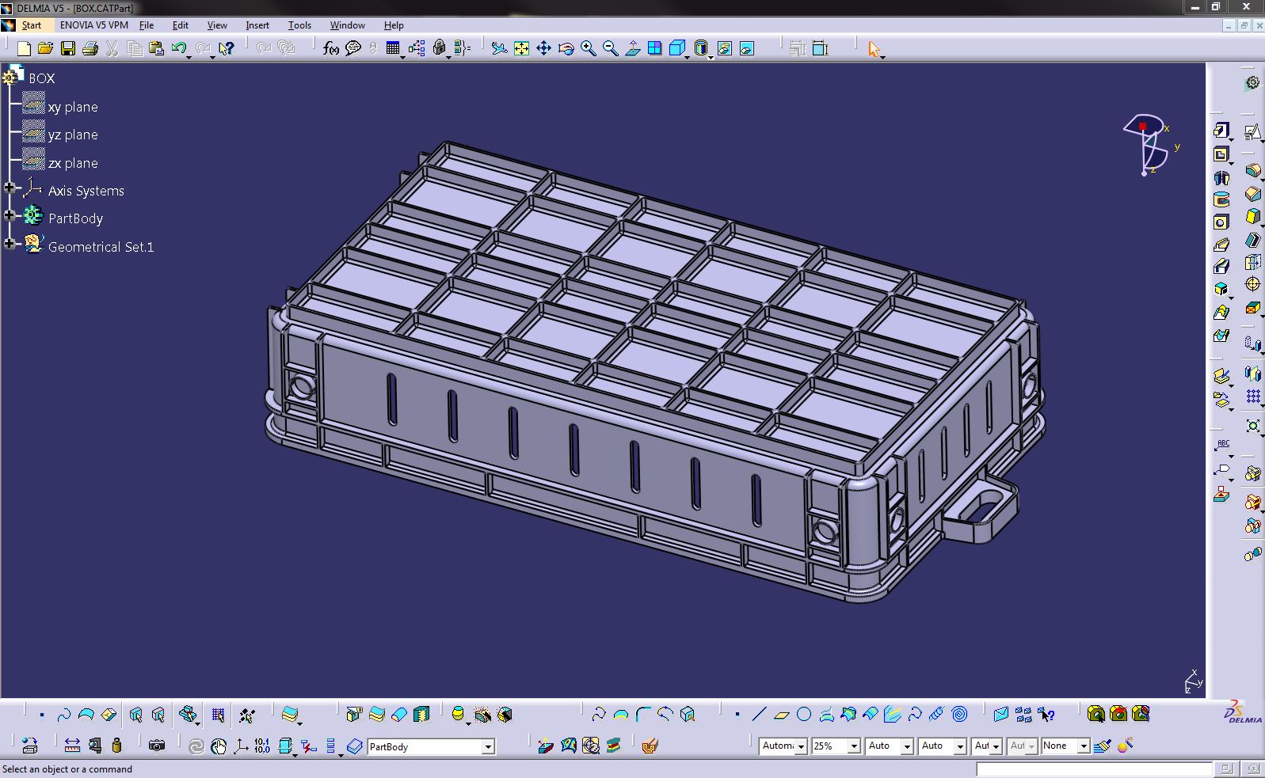This screenshot has height=778, width=1265.
Task: Open the undo history dropdown arrow
Action: point(189,57)
